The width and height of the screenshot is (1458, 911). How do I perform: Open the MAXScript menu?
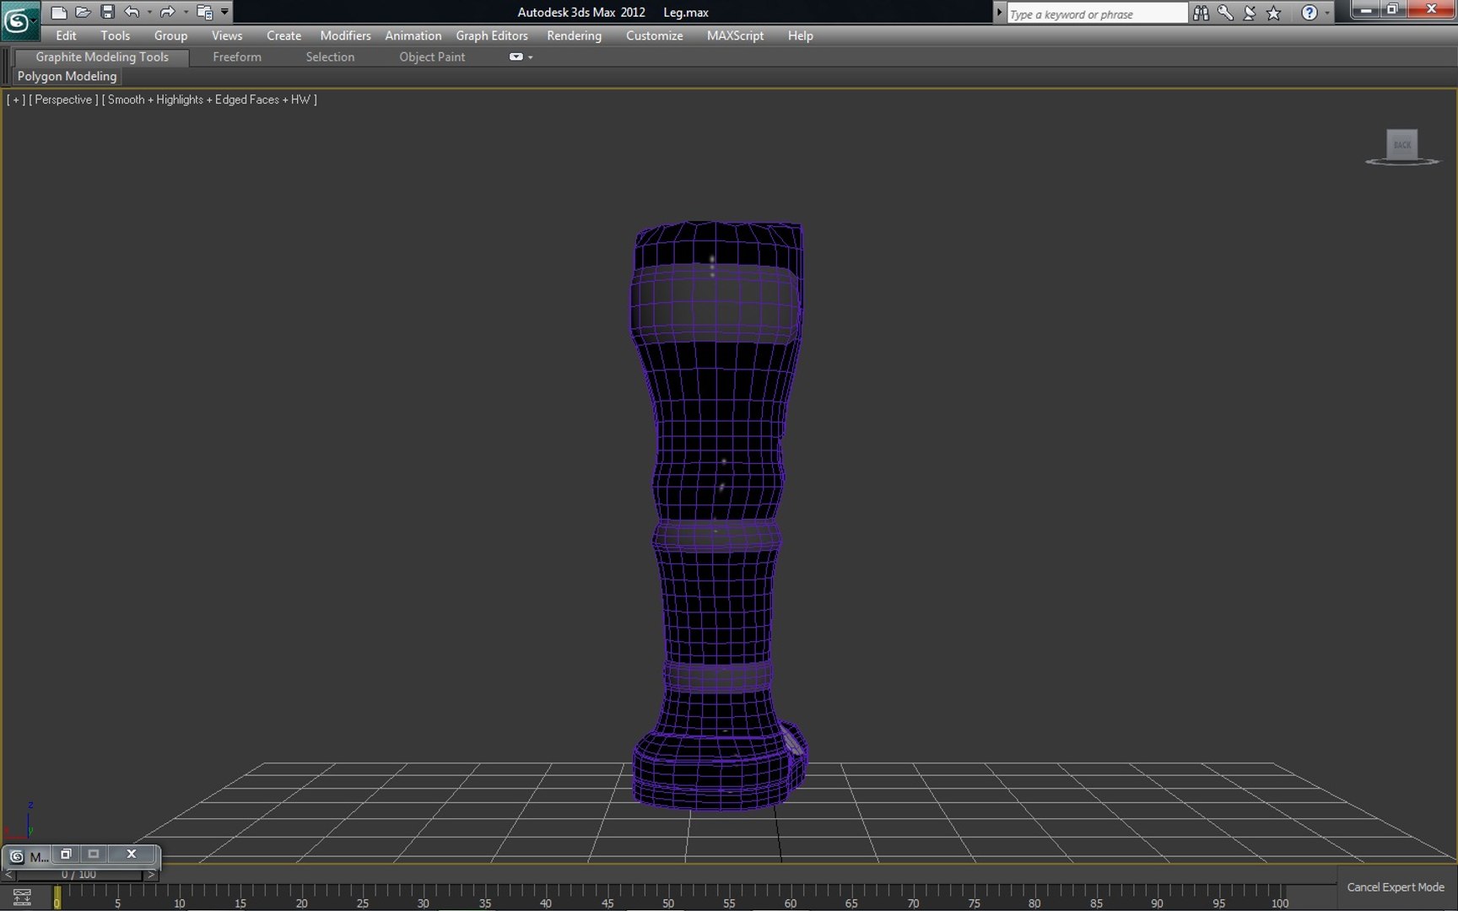point(735,35)
